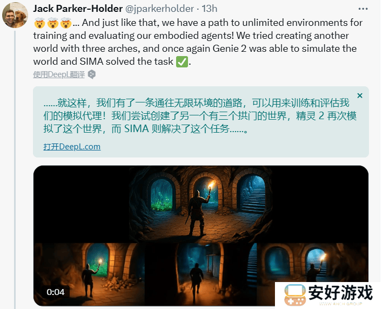This screenshot has width=383, height=309.
Task: Click the bottom-right staircase arch clip
Action: [x=312, y=263]
